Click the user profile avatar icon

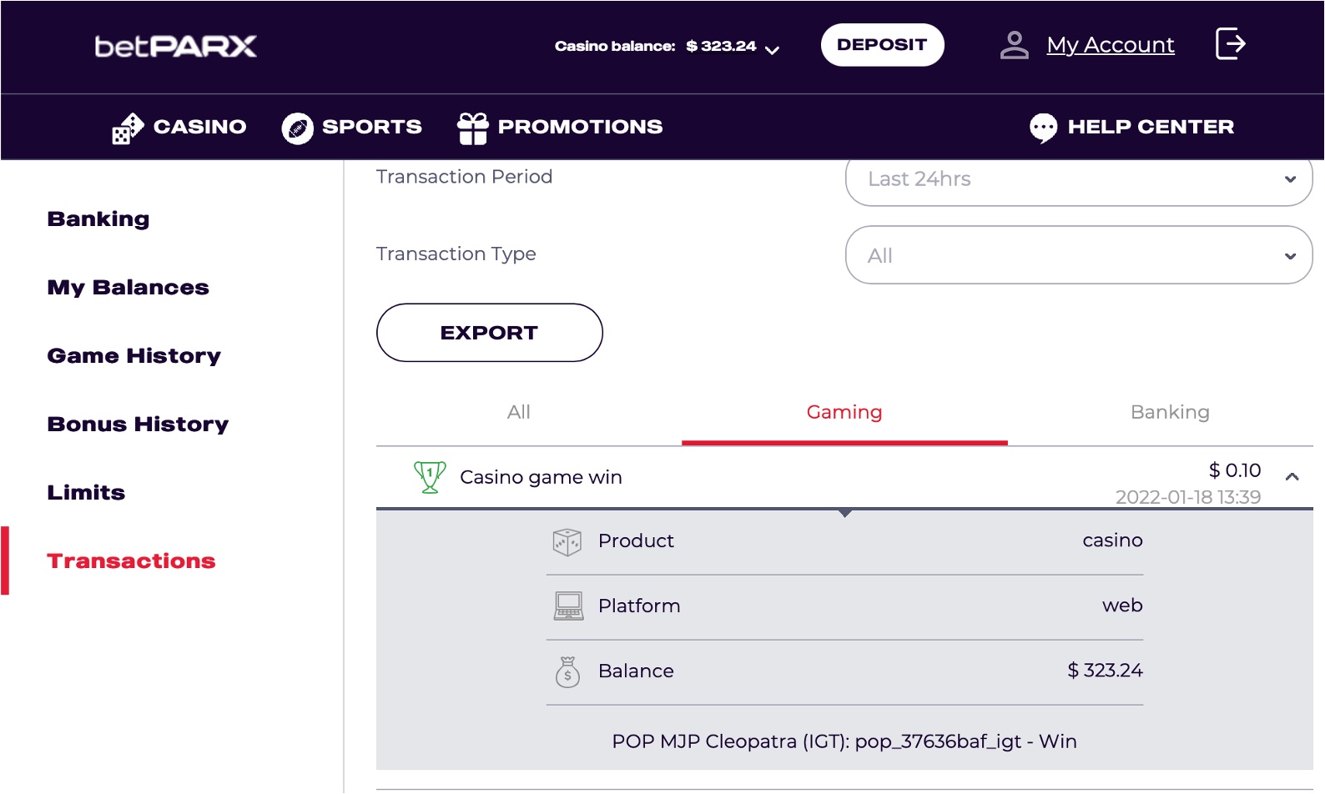(x=1014, y=45)
